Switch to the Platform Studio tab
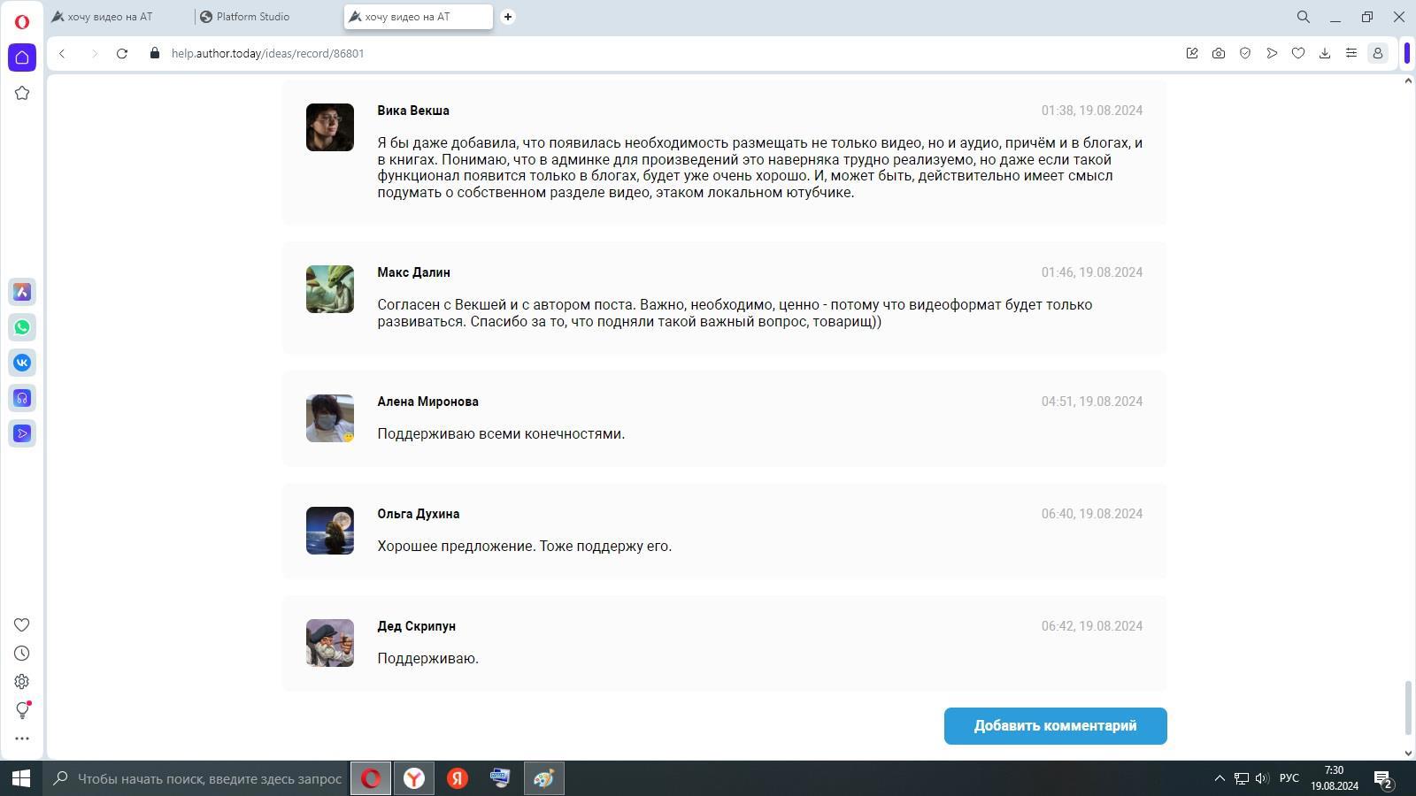 click(x=270, y=17)
